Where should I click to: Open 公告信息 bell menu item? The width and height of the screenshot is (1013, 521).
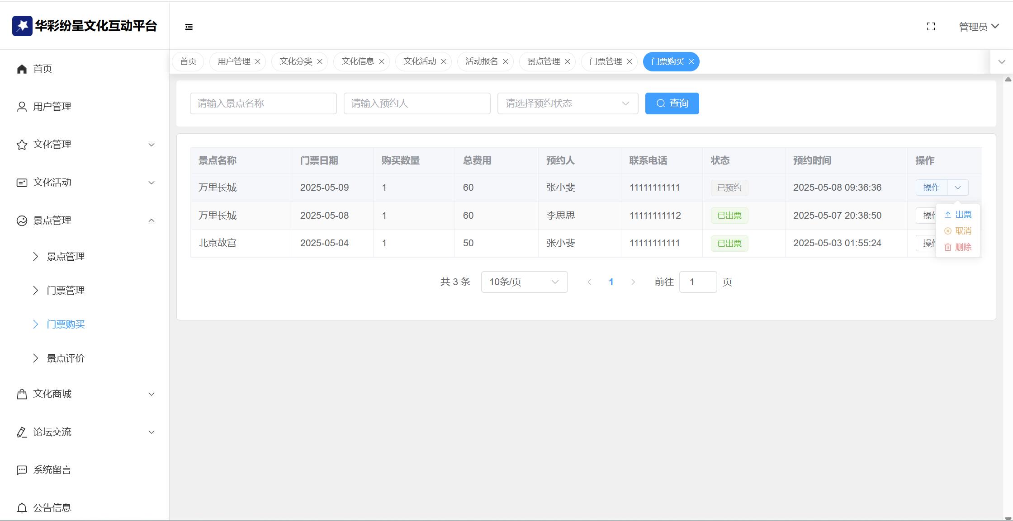(52, 508)
